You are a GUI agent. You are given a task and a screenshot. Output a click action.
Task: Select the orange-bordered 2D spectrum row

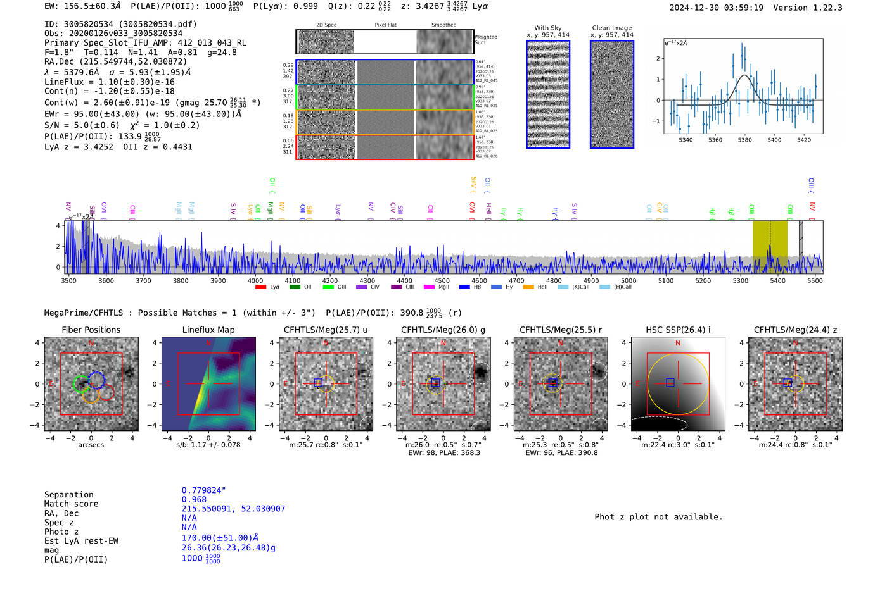385,122
